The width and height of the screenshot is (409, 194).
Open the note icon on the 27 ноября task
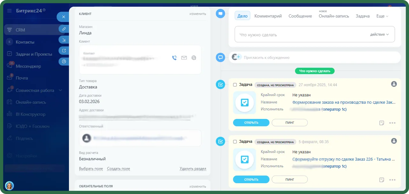[382, 123]
